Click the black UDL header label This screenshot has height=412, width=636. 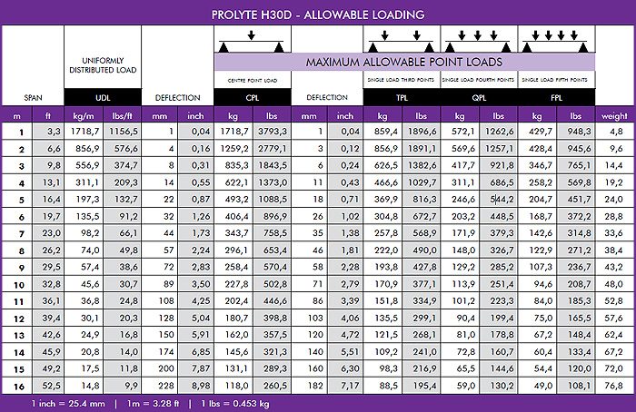point(102,97)
